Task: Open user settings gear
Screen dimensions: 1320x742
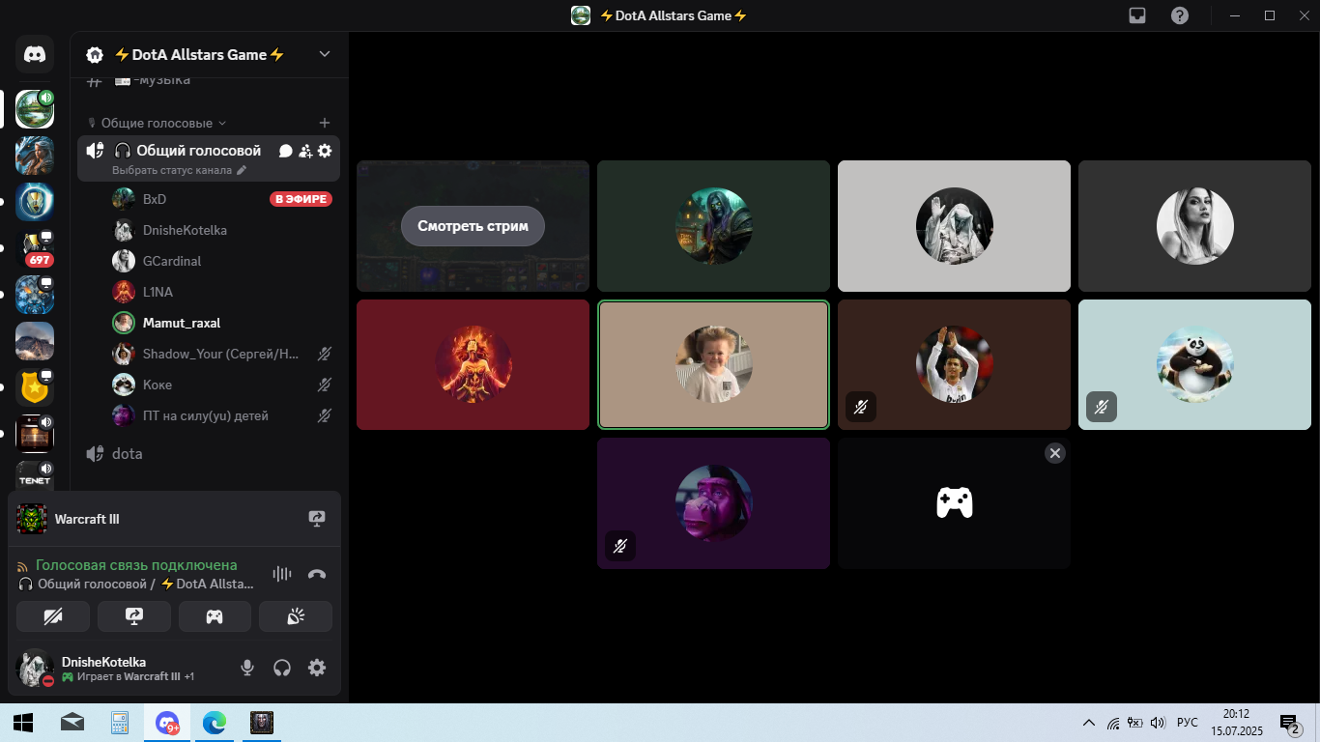Action: [317, 668]
